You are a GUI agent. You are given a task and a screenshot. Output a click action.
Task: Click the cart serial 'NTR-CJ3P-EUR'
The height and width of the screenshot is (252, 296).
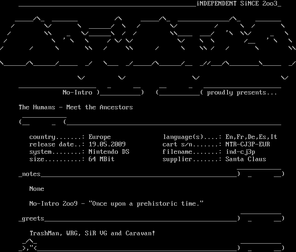pos(248,144)
